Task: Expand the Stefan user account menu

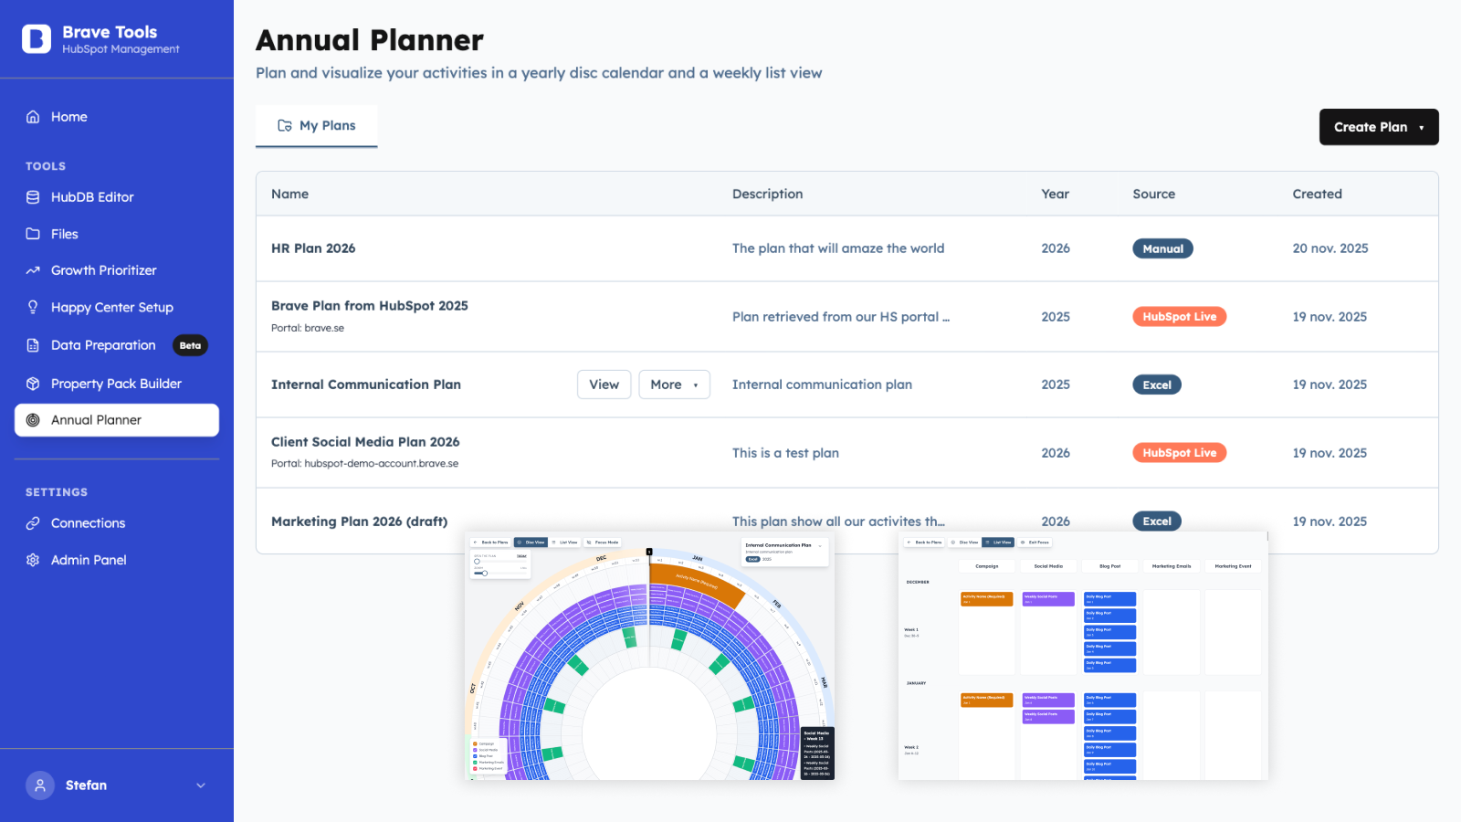Action: coord(119,785)
